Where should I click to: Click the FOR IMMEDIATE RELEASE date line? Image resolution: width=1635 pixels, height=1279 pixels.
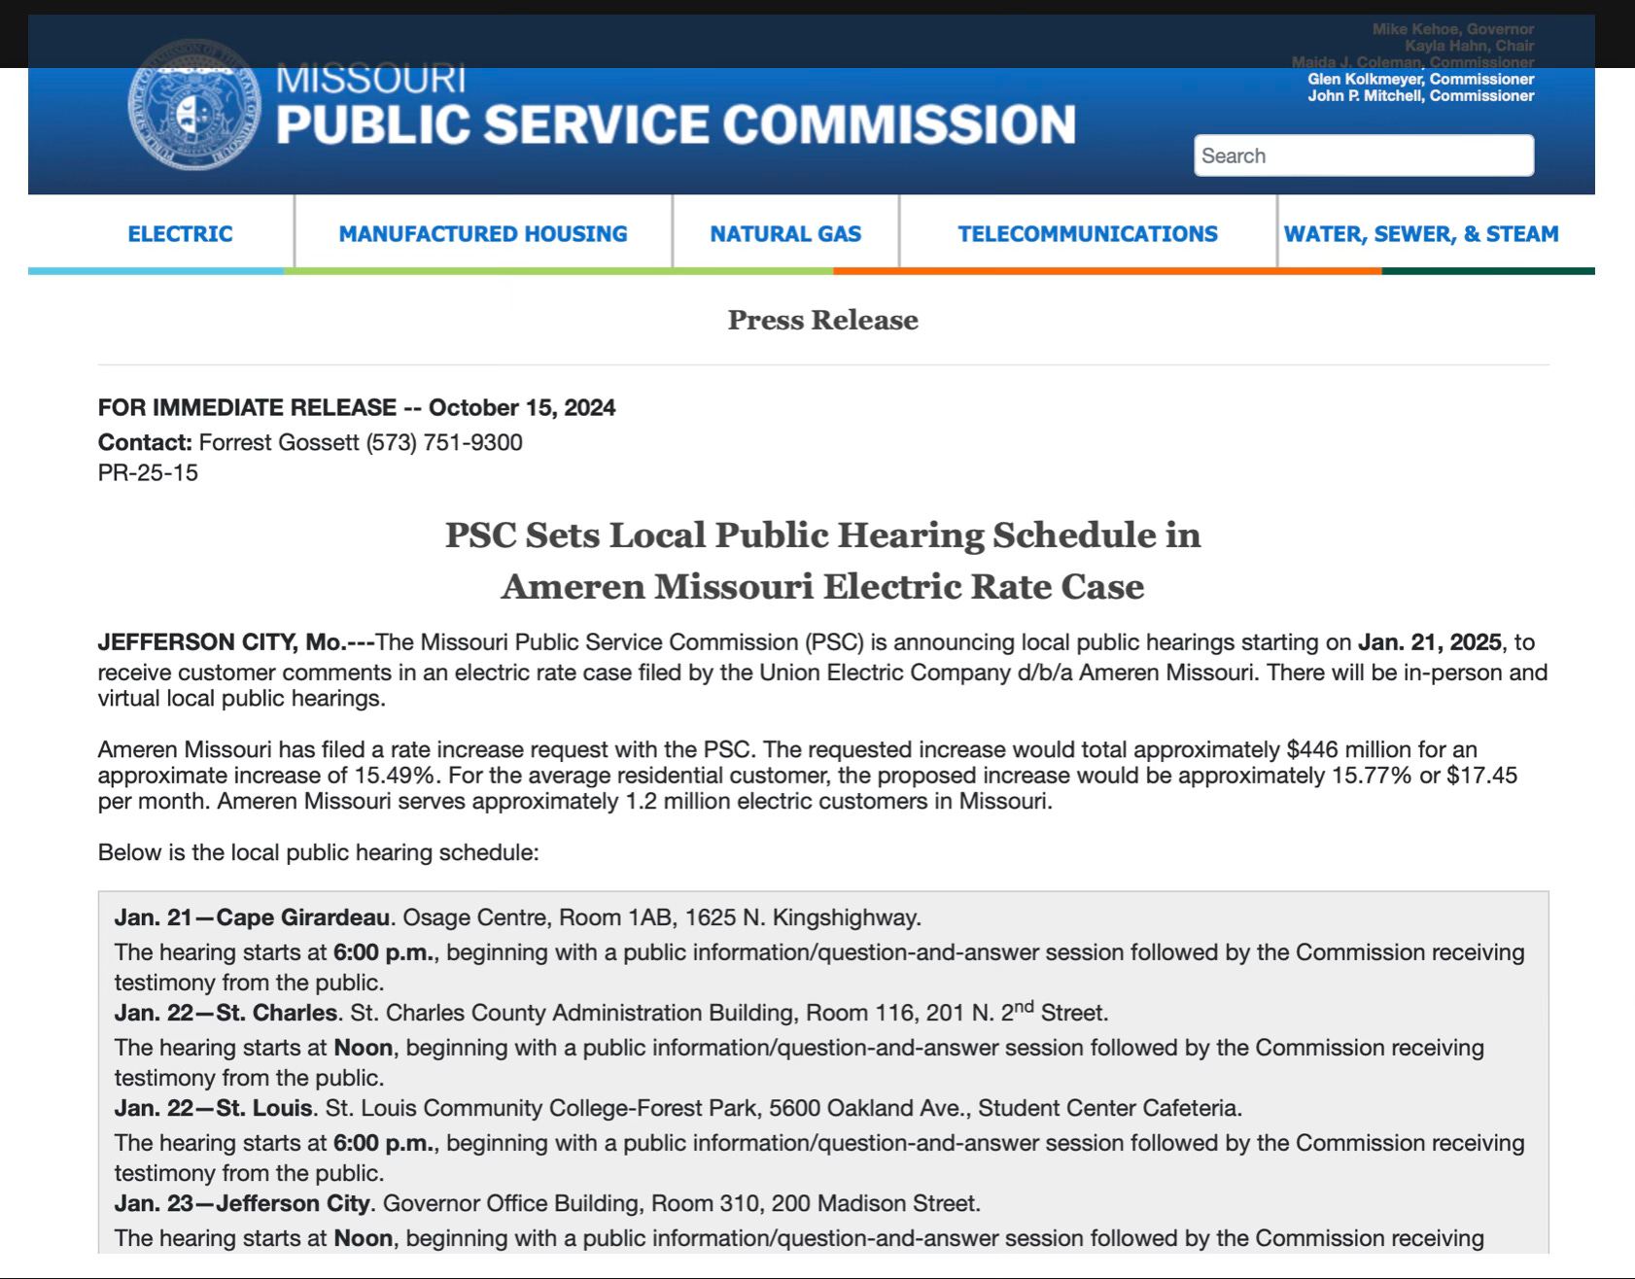(x=357, y=407)
